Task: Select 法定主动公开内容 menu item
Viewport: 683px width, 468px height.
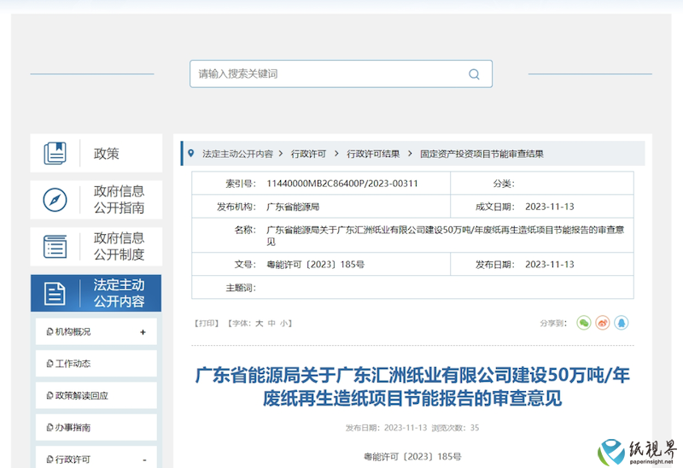Action: click(96, 293)
